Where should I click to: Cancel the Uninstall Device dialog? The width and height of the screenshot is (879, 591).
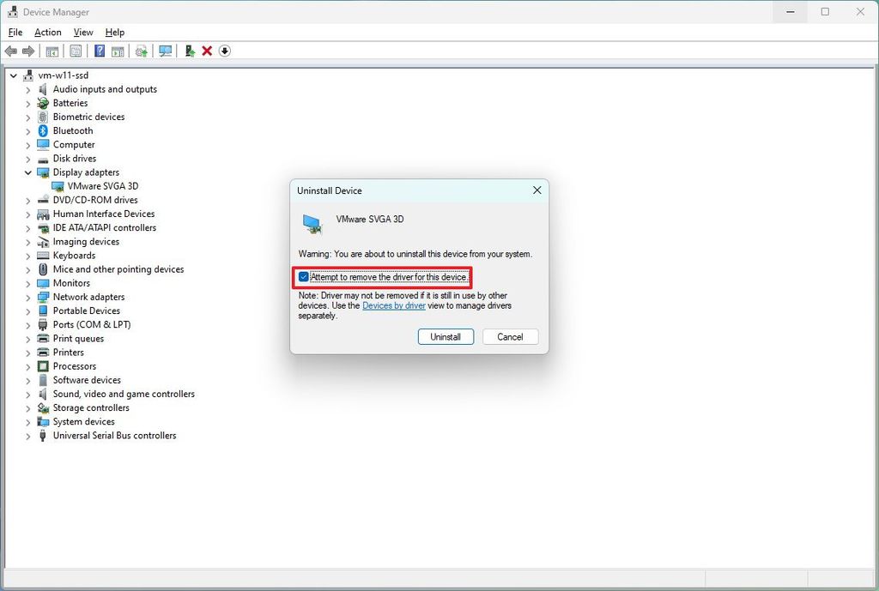pos(510,336)
